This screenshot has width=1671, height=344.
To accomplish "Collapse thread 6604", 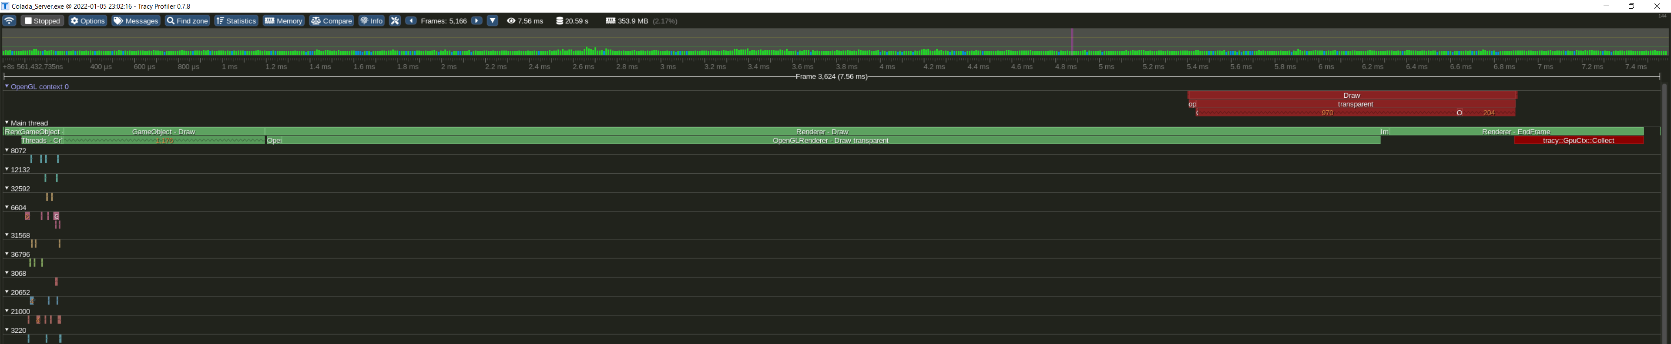I will (x=7, y=207).
